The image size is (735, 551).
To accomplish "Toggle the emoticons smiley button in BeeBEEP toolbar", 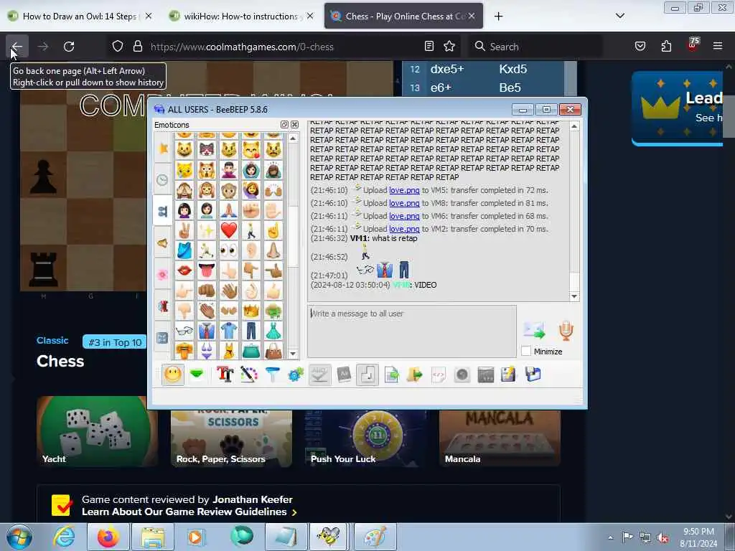I will [172, 375].
